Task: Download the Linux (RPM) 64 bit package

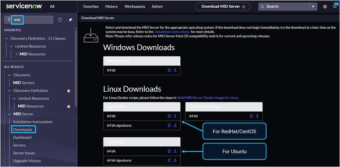Action: (175, 116)
